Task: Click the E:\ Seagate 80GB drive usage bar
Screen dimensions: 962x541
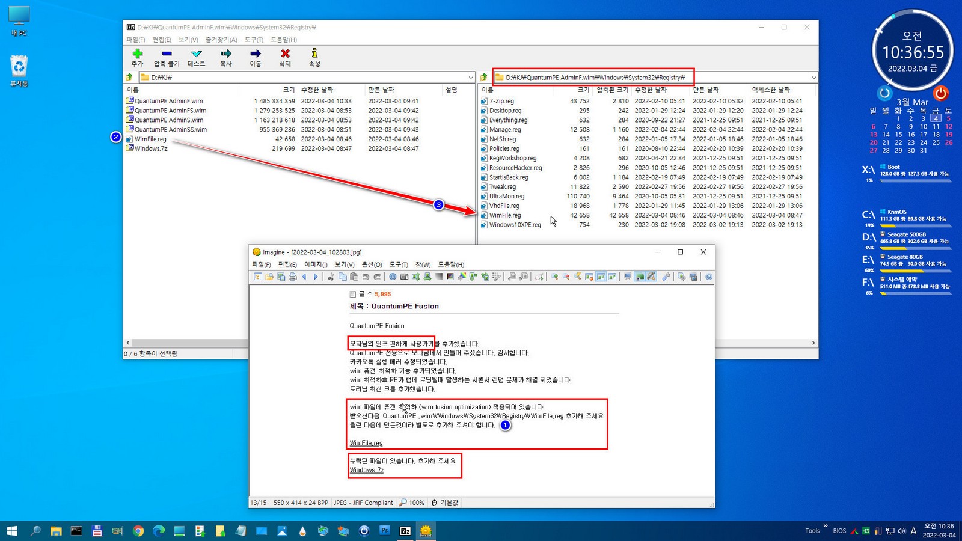Action: pyautogui.click(x=916, y=271)
